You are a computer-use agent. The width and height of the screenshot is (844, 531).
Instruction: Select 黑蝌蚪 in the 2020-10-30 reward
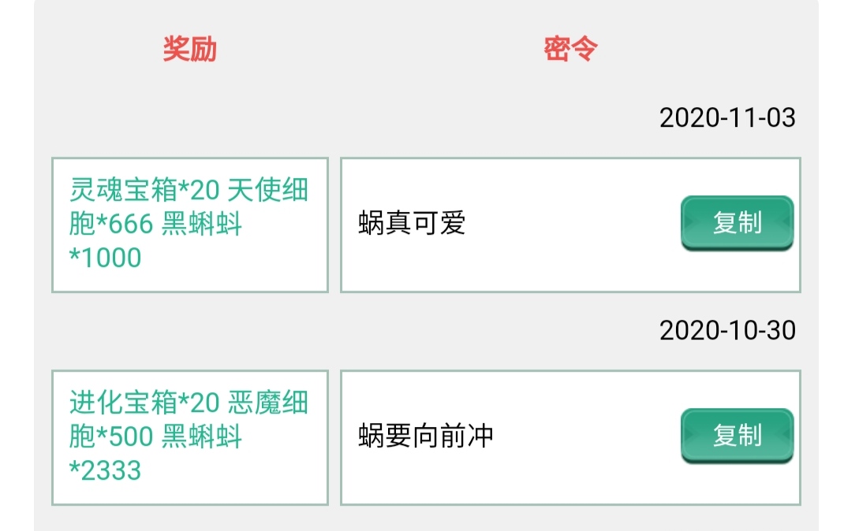pyautogui.click(x=202, y=436)
